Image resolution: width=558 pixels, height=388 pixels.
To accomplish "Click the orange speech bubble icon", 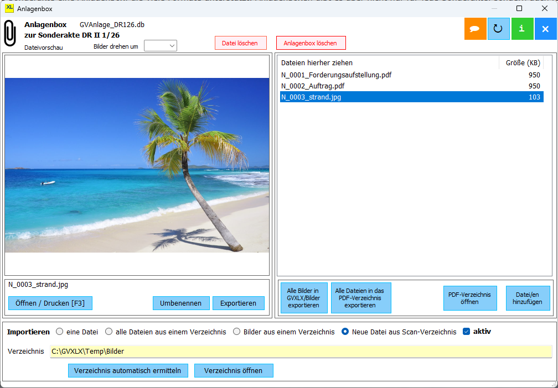I will 475,29.
